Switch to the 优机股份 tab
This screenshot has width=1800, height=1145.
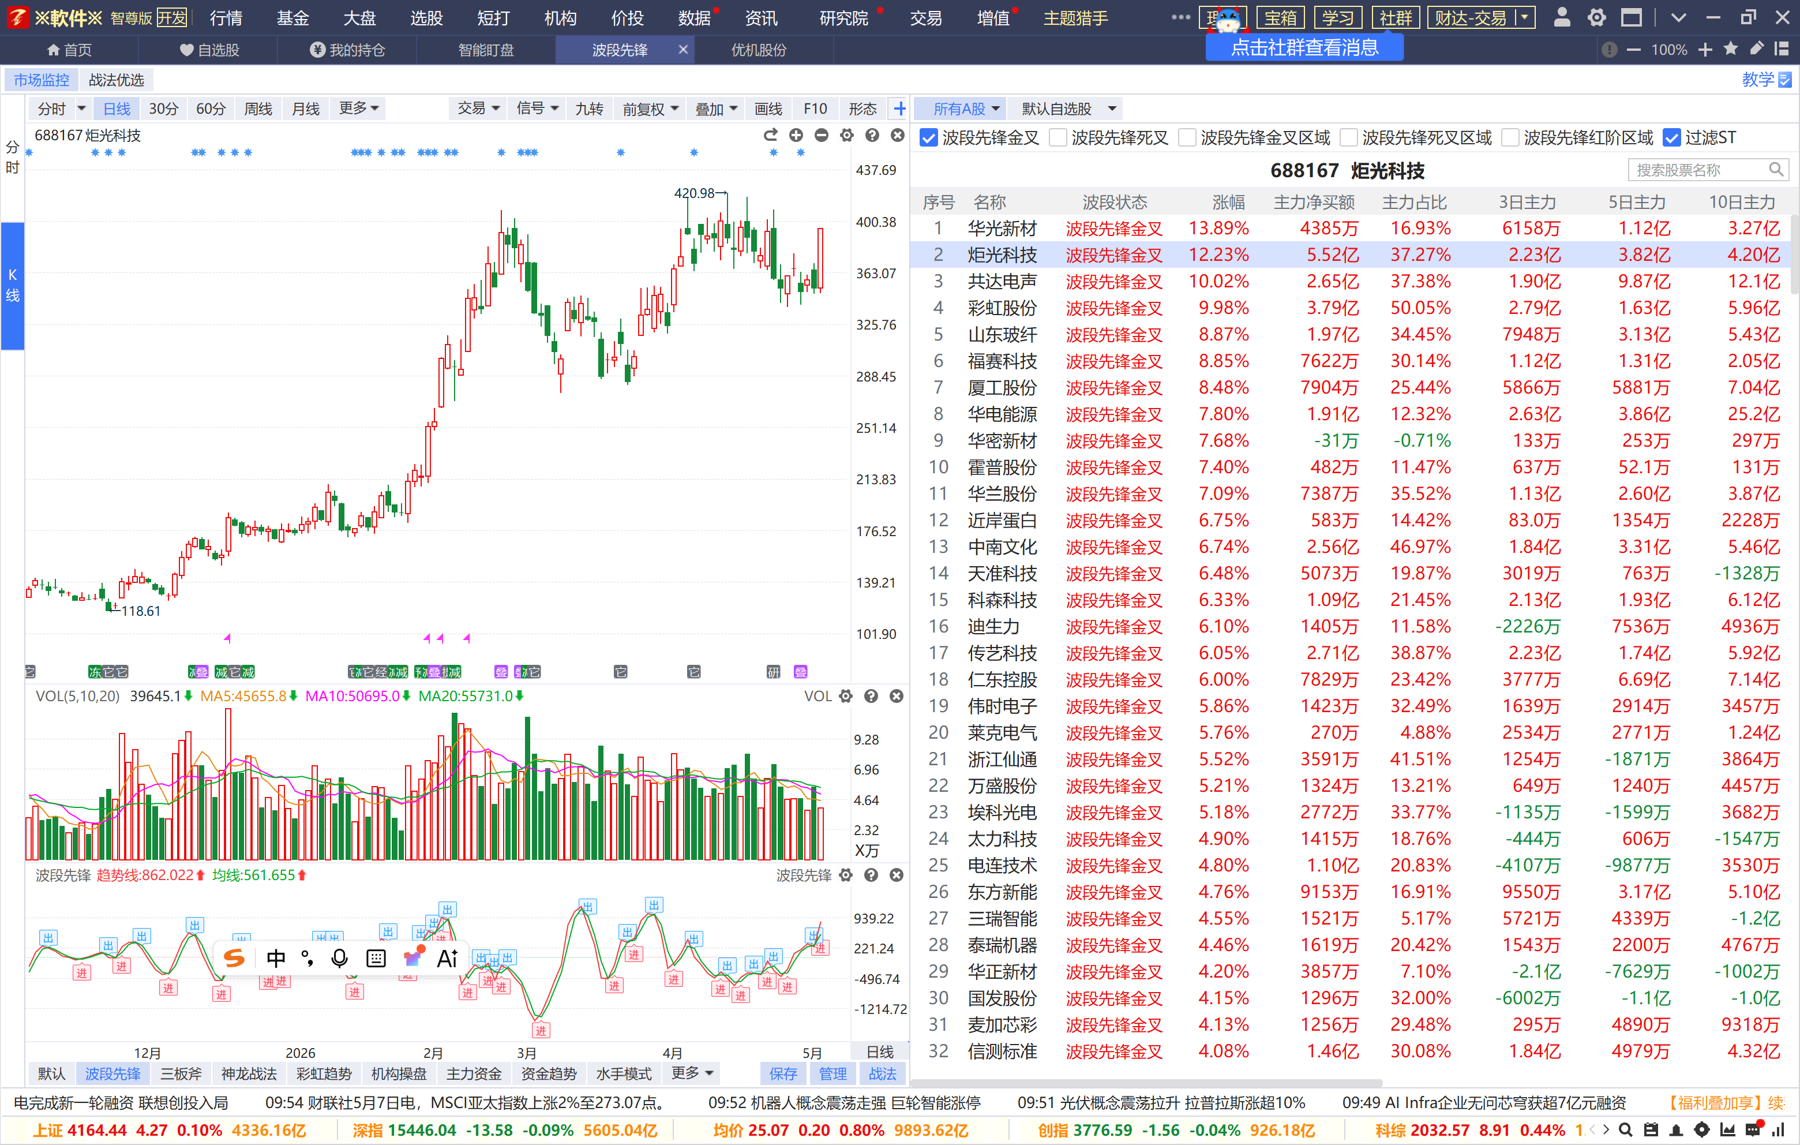(x=758, y=50)
